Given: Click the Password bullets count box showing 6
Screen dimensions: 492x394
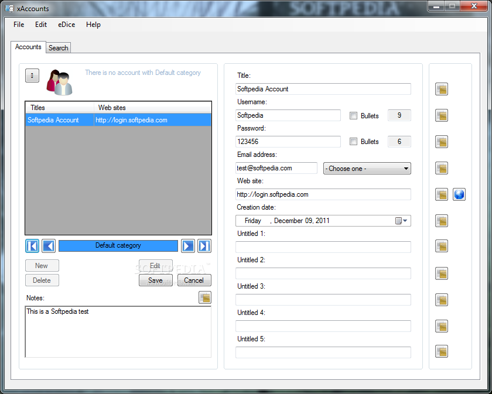Looking at the screenshot, I should [x=399, y=142].
